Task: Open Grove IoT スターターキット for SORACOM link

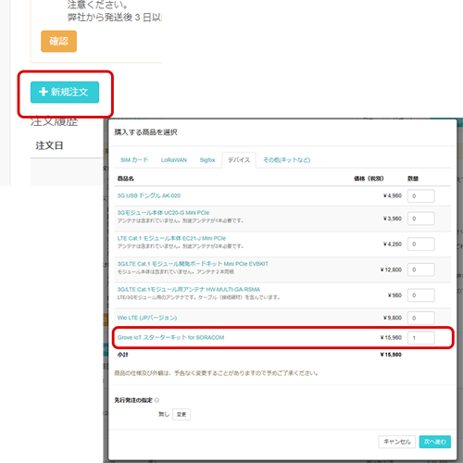Action: (x=170, y=337)
